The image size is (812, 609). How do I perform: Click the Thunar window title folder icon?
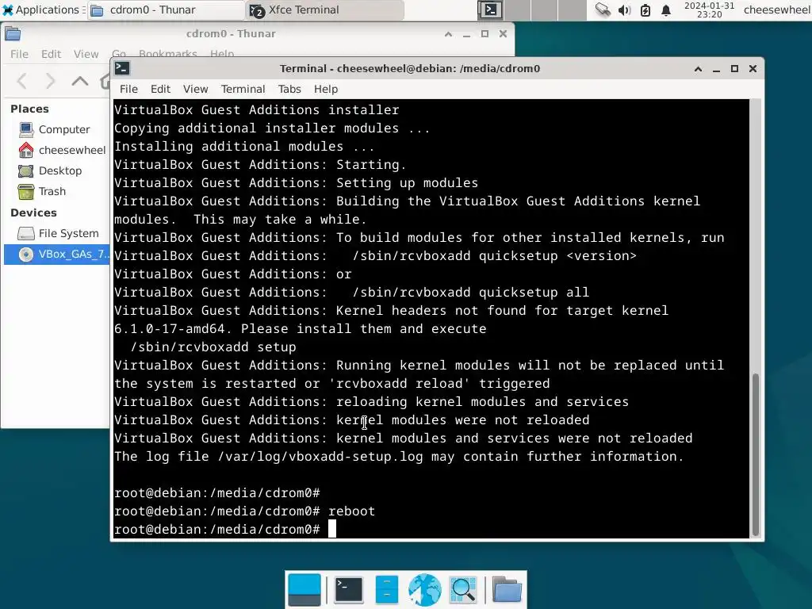pos(13,34)
